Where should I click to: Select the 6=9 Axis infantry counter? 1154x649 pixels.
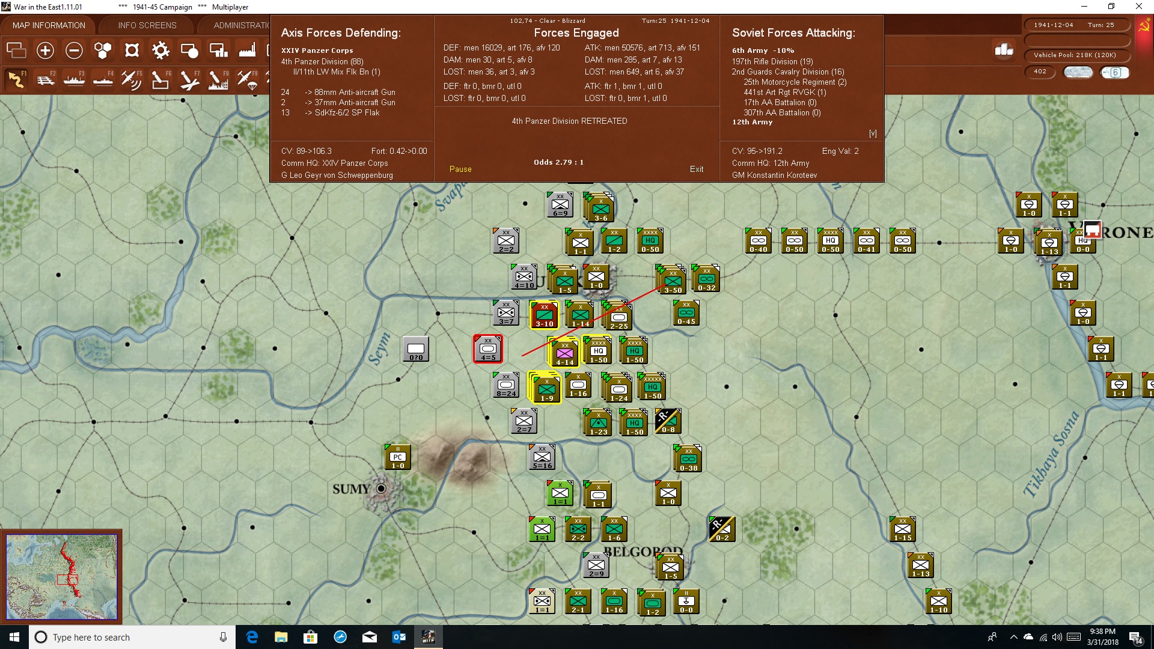pyautogui.click(x=560, y=205)
